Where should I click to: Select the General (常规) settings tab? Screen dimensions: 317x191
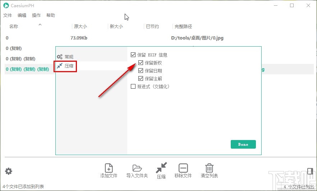(91, 57)
